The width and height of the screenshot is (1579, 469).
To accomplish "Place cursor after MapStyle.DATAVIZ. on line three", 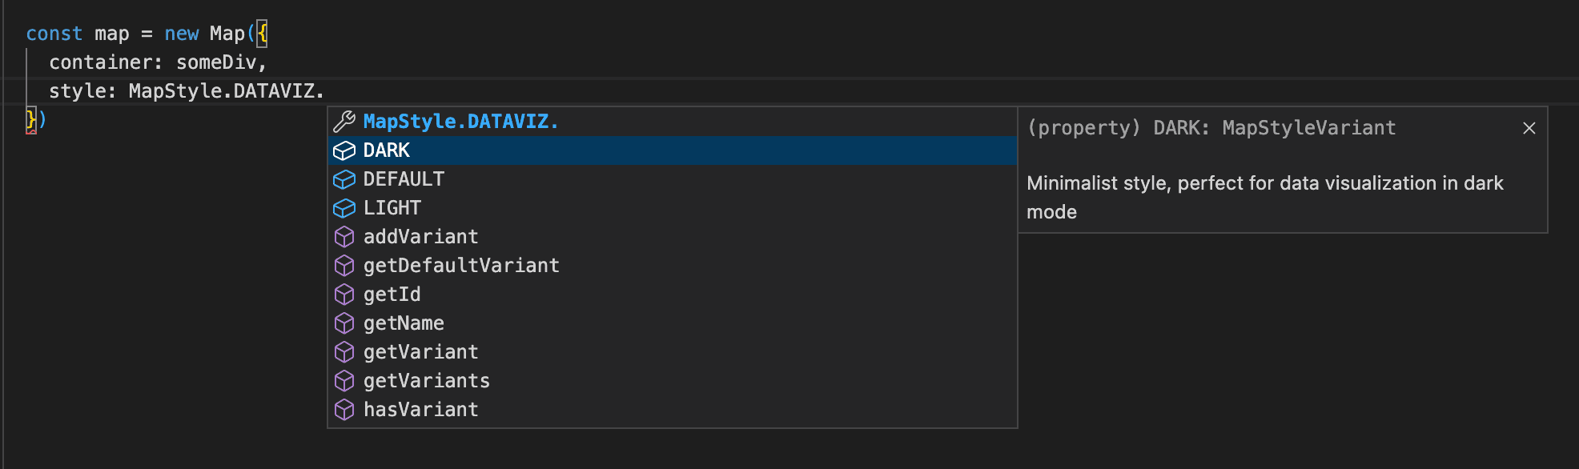I will click(x=325, y=90).
